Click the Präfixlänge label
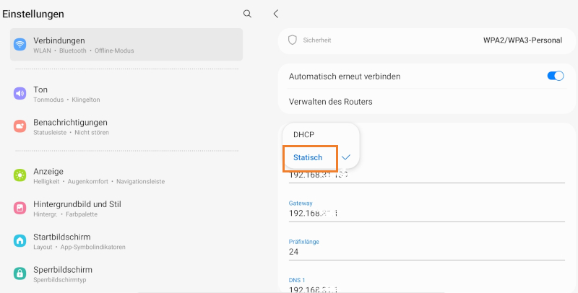This screenshot has width=578, height=293. [x=303, y=242]
